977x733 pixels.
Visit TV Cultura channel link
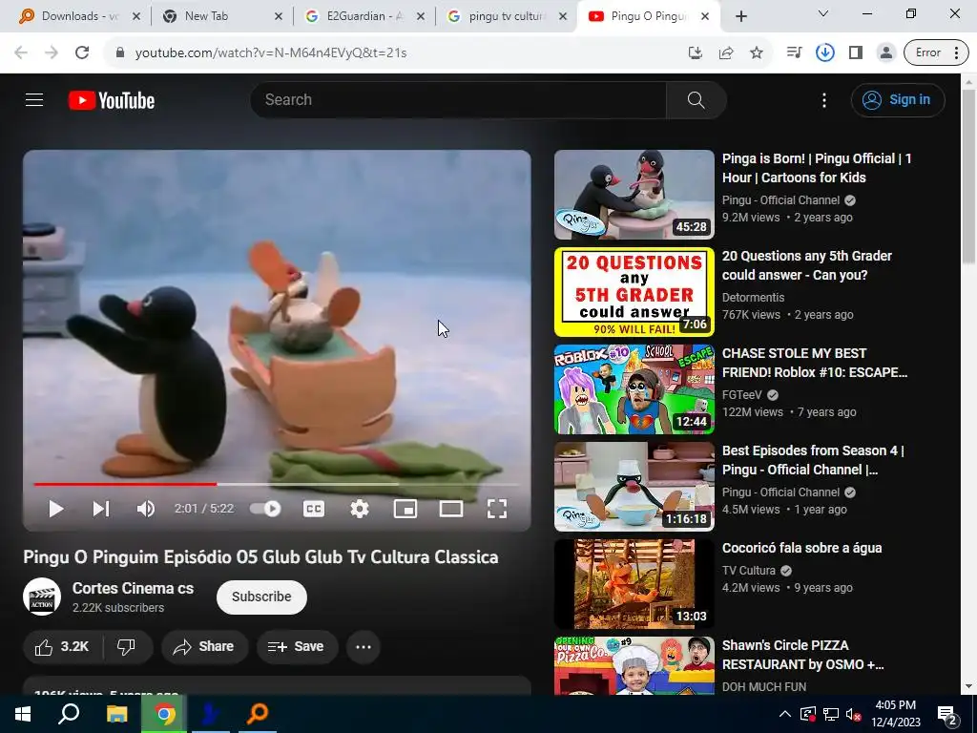tap(748, 571)
